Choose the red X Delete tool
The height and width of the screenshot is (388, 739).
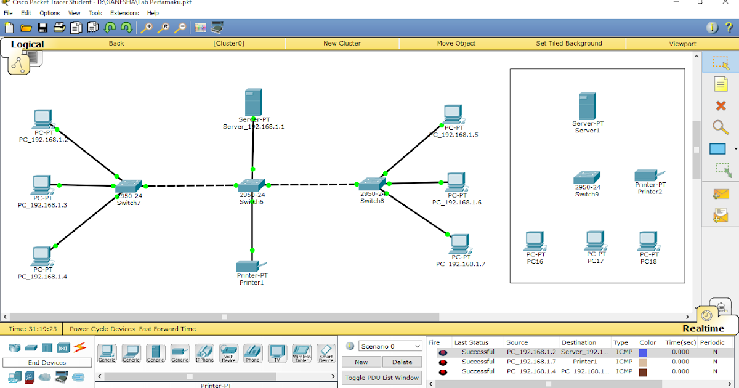721,106
